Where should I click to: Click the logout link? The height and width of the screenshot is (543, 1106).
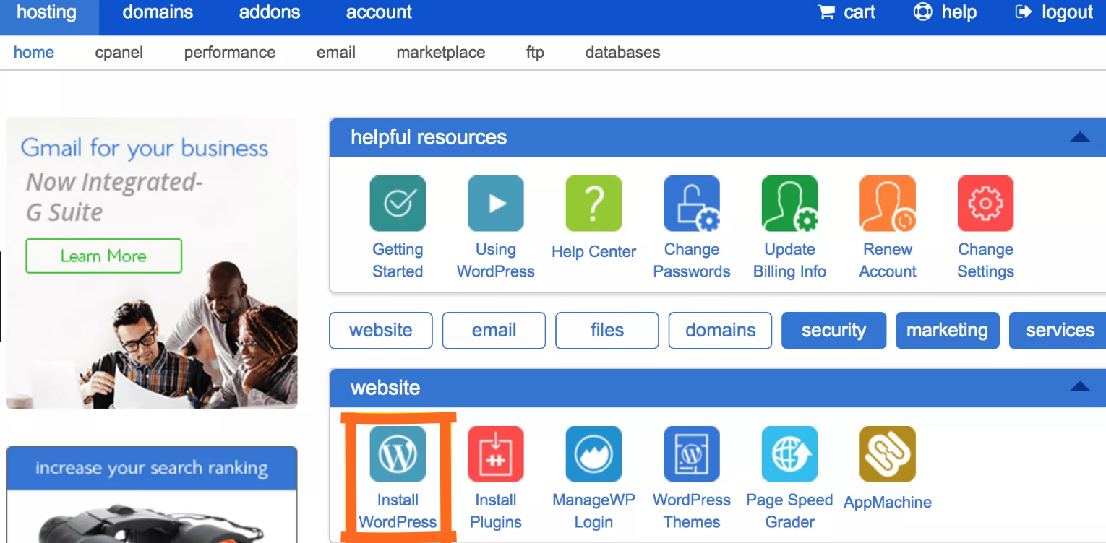[x=1055, y=12]
